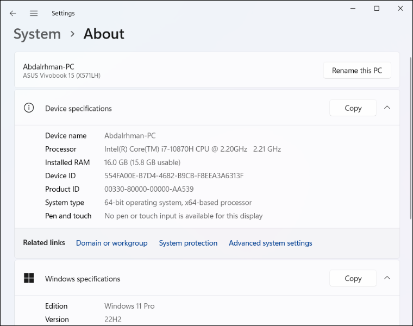Collapse the Windows specifications section
Viewport: 413px width, 326px height.
point(387,278)
